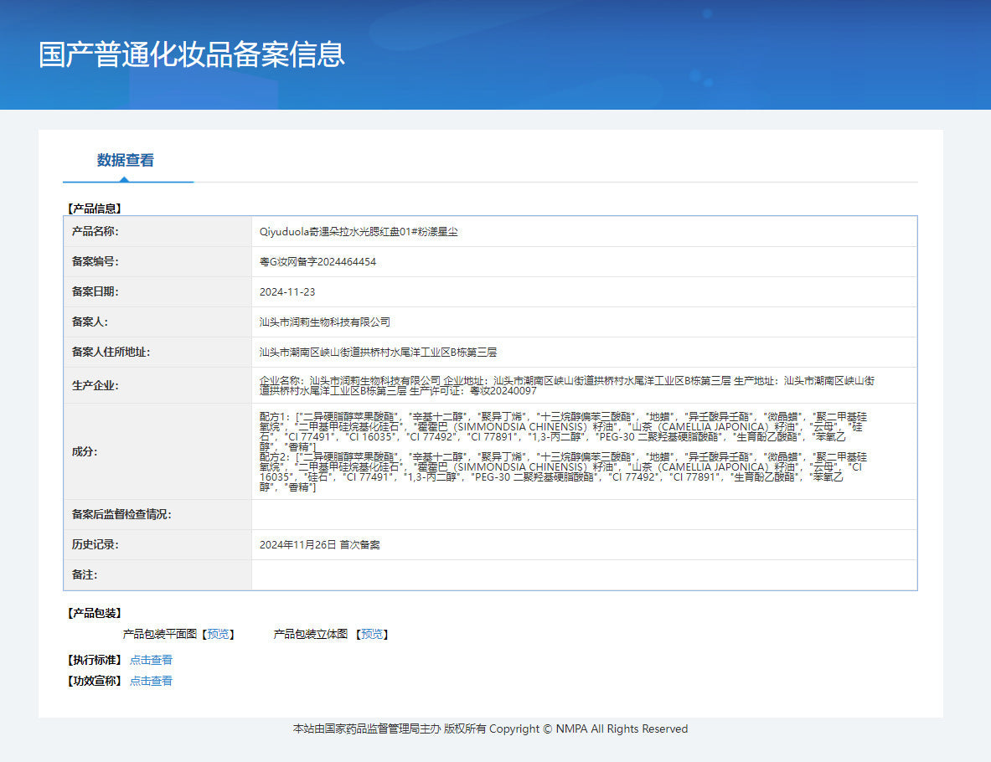Click the empty 备注 value cell
The image size is (991, 762).
coord(583,575)
